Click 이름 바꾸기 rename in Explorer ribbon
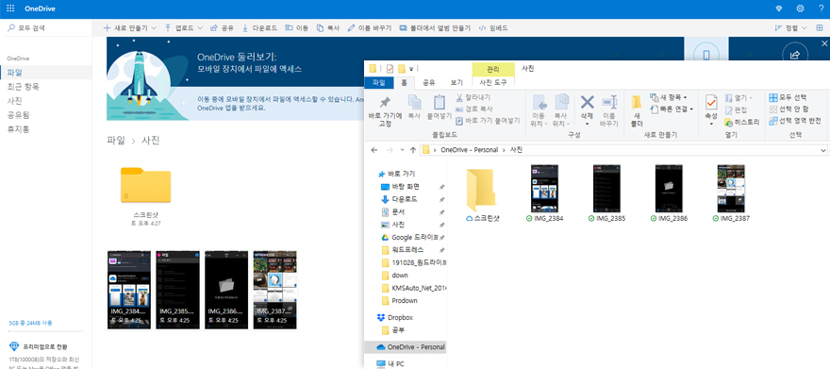Screen dimensions: 830x369 [608, 111]
